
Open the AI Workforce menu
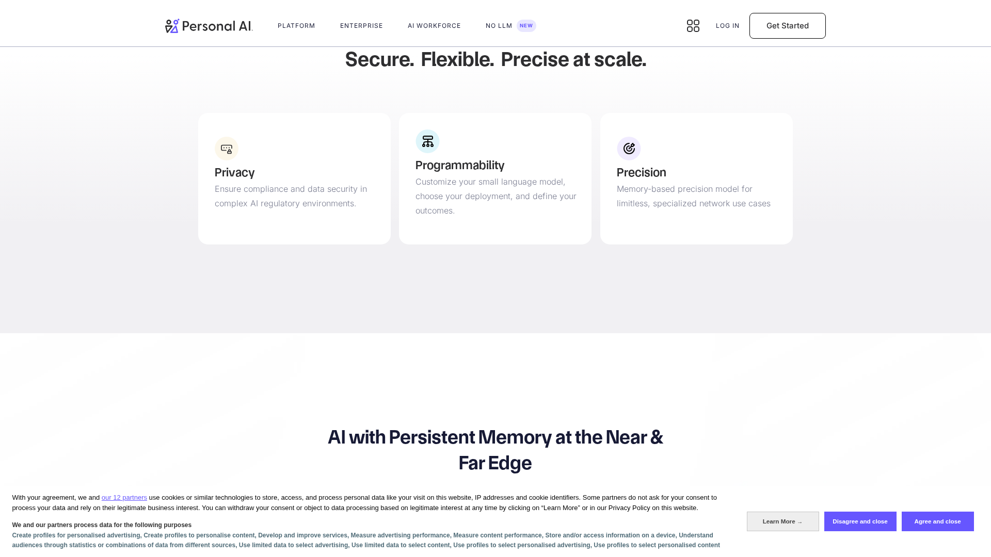[434, 26]
